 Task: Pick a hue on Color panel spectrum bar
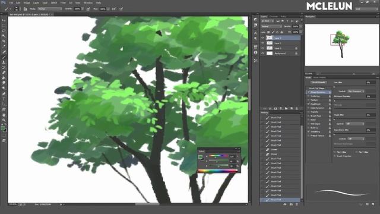click(218, 171)
